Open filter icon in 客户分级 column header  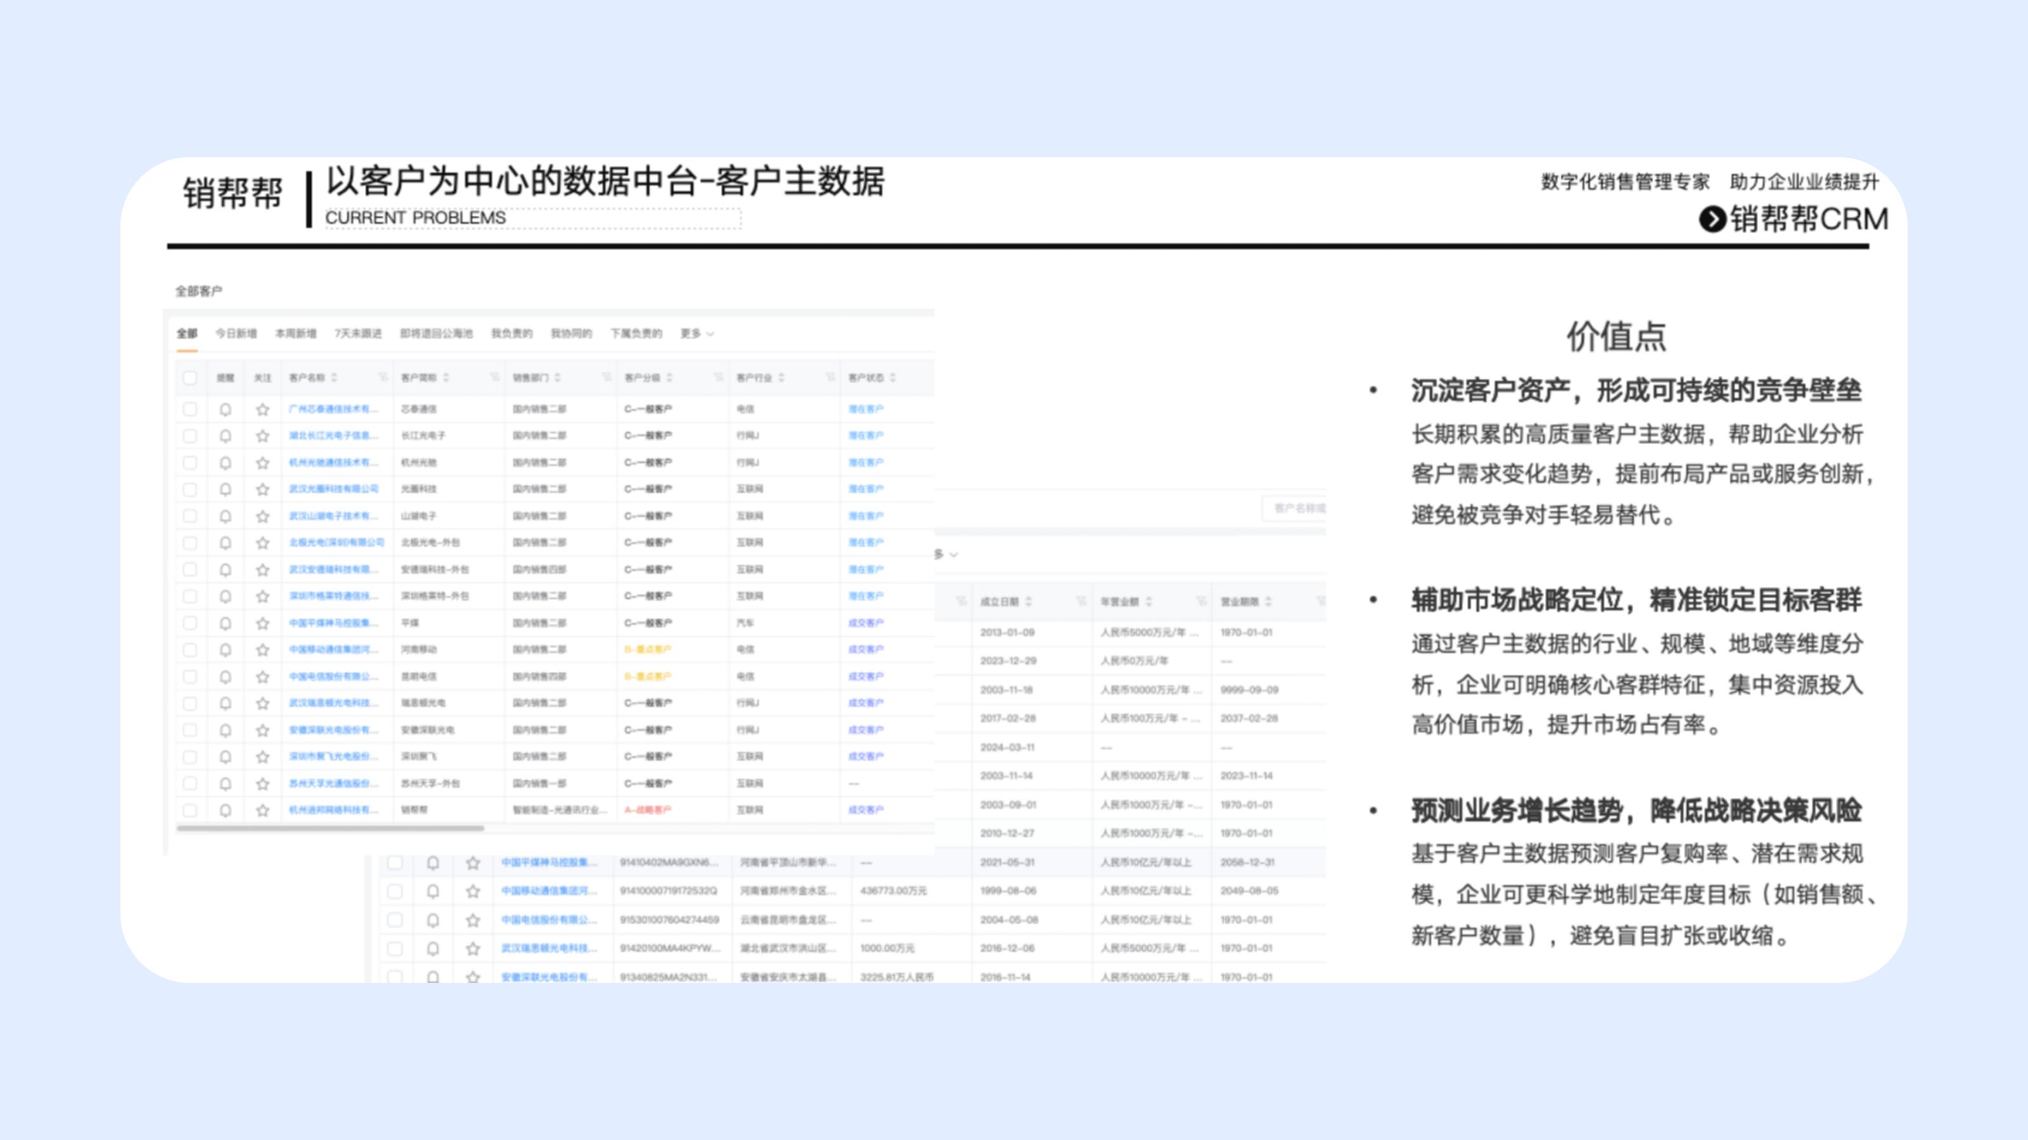coord(718,377)
